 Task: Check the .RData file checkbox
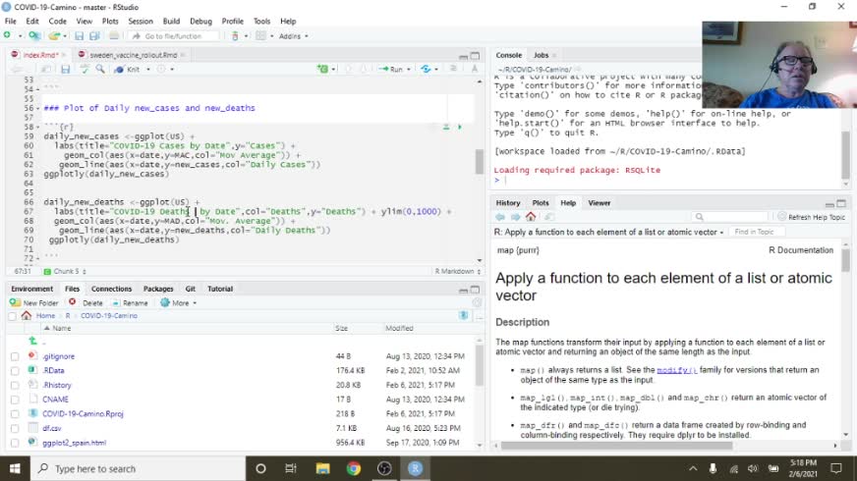[x=15, y=371]
